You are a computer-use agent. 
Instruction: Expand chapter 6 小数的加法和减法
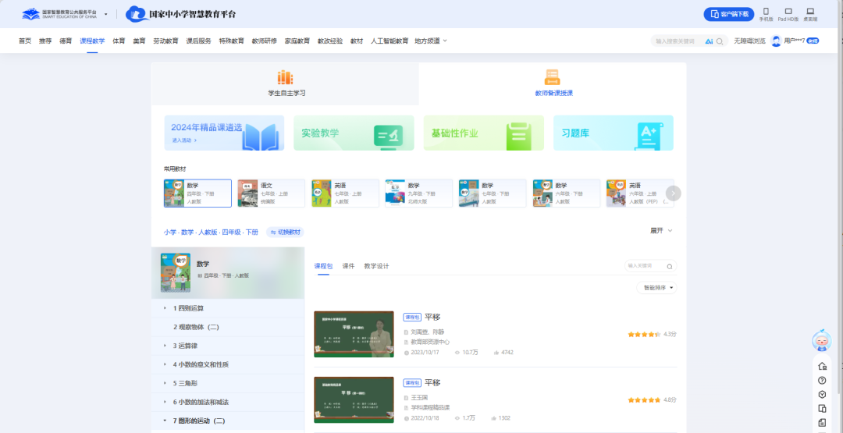228,403
